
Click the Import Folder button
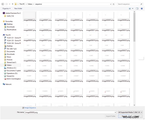pos(111,116)
